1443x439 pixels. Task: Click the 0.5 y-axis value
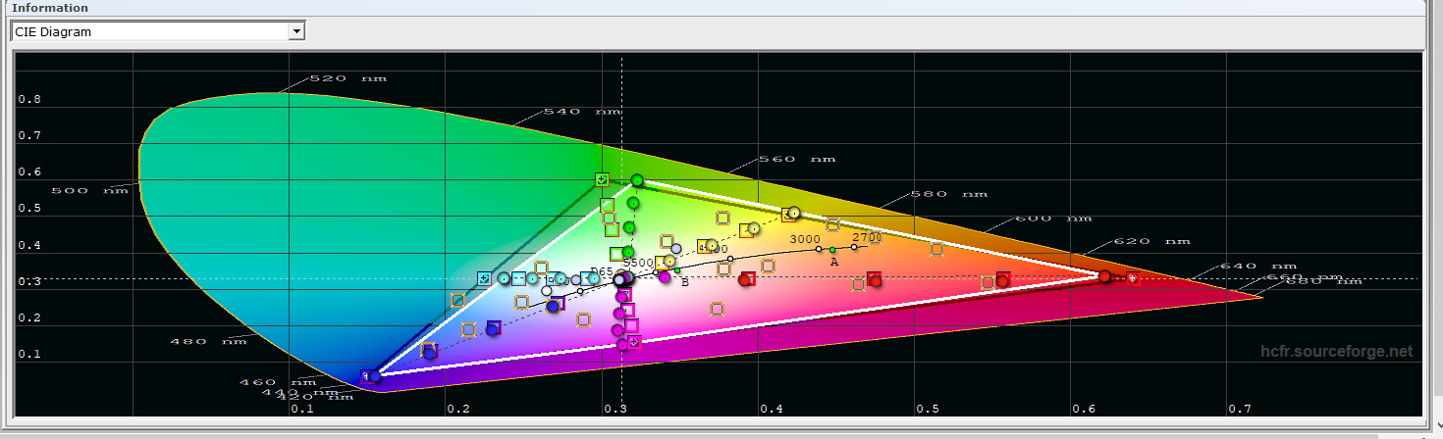29,209
